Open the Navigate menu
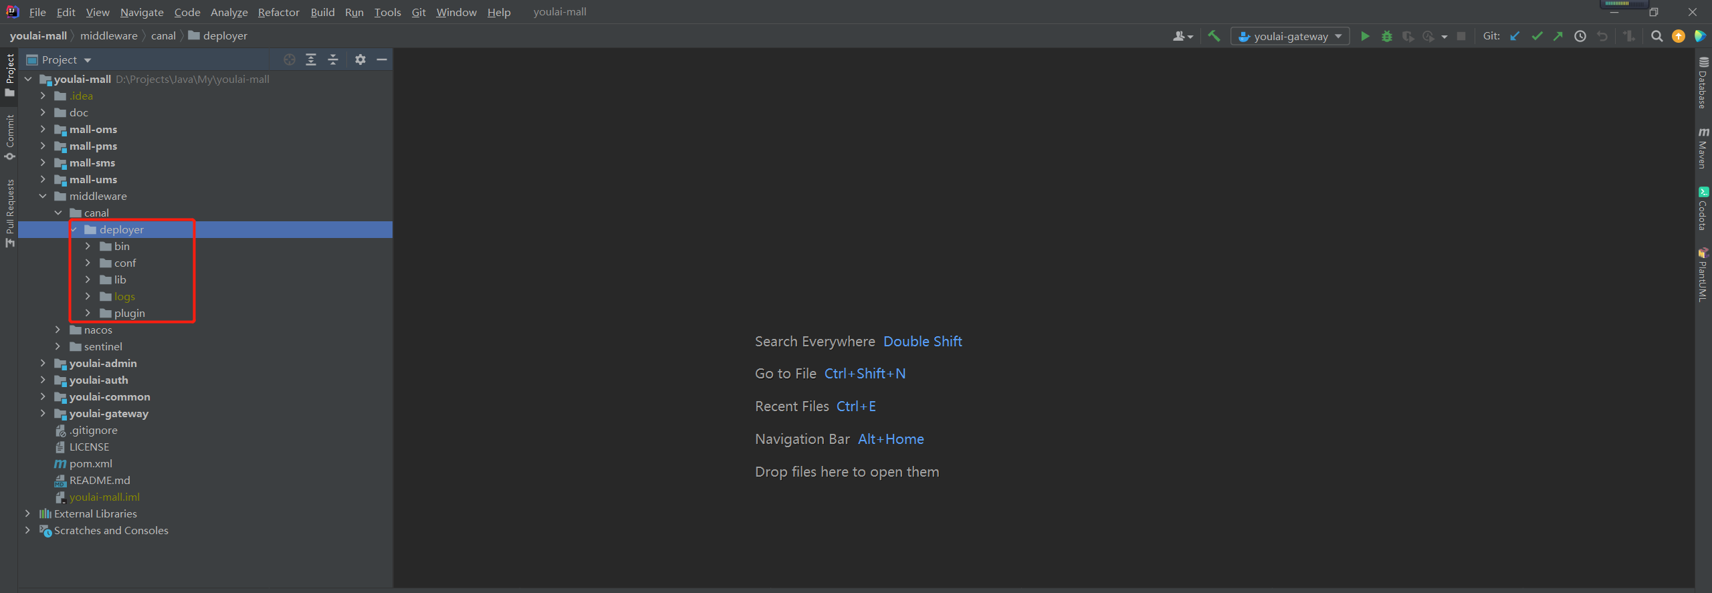The image size is (1712, 593). tap(142, 12)
